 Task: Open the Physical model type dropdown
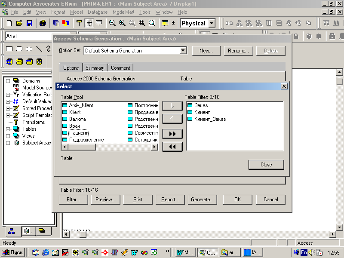click(x=212, y=23)
